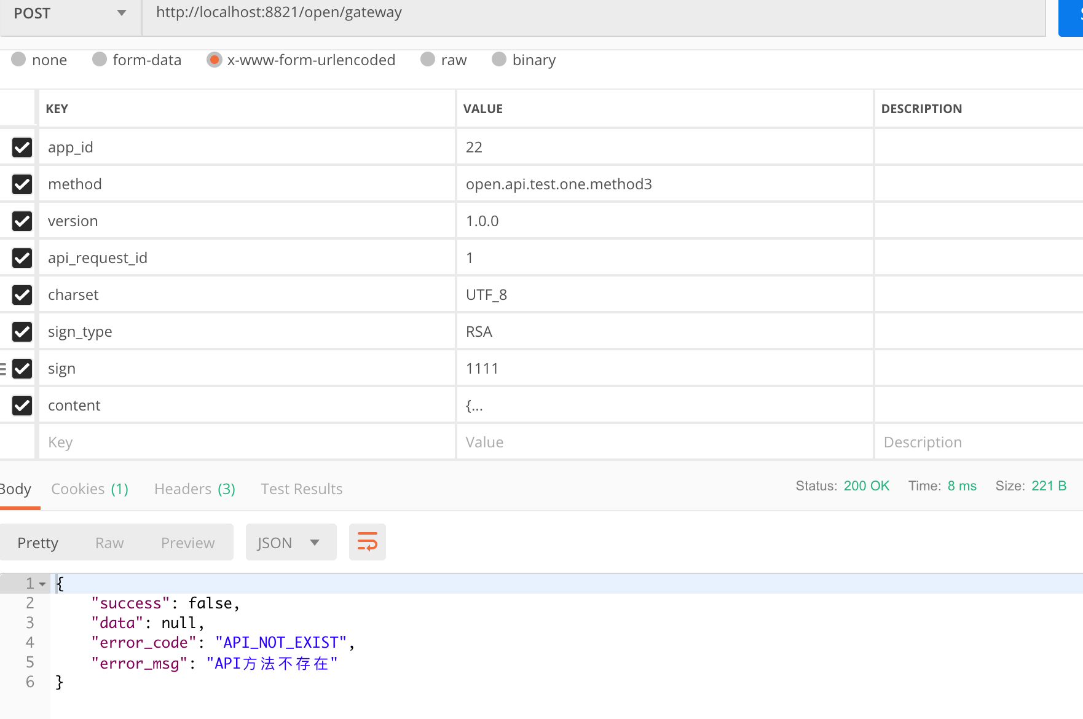Select the Preview response view
1083x719 pixels.
(x=188, y=543)
